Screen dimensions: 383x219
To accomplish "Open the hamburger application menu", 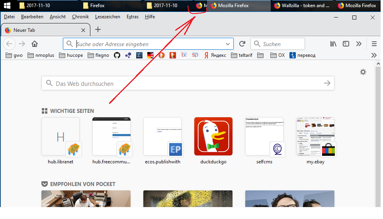I will click(x=374, y=44).
